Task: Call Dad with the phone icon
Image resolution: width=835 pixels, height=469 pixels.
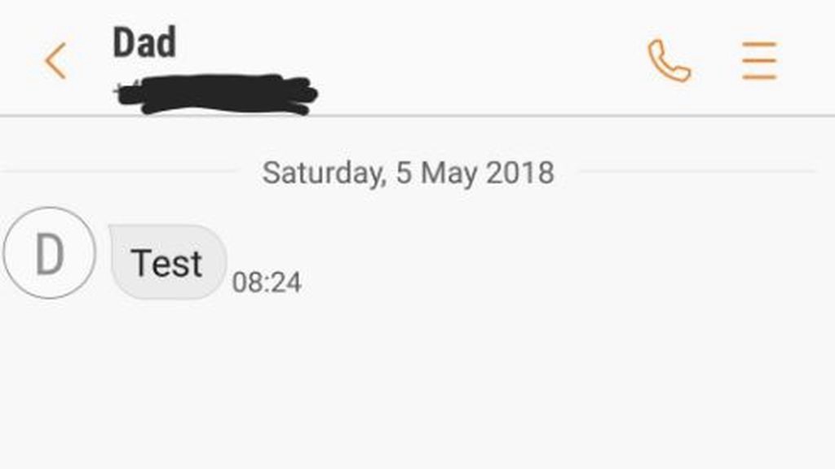Action: click(x=669, y=60)
